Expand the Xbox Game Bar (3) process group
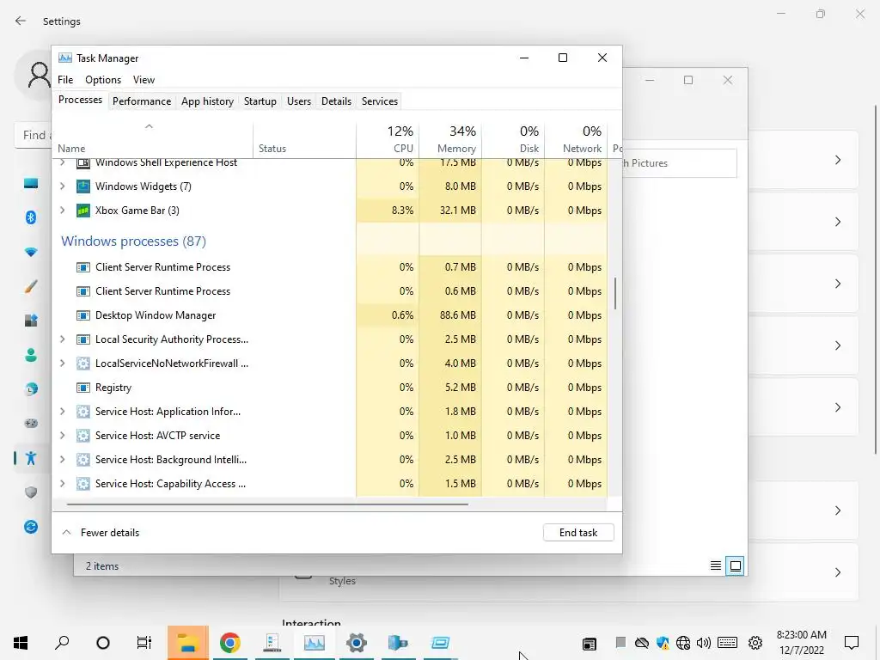 62,211
